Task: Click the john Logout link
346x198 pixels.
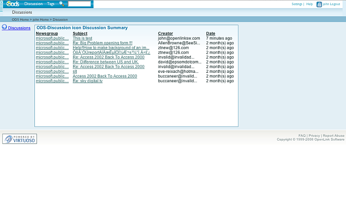Action: click(x=332, y=4)
